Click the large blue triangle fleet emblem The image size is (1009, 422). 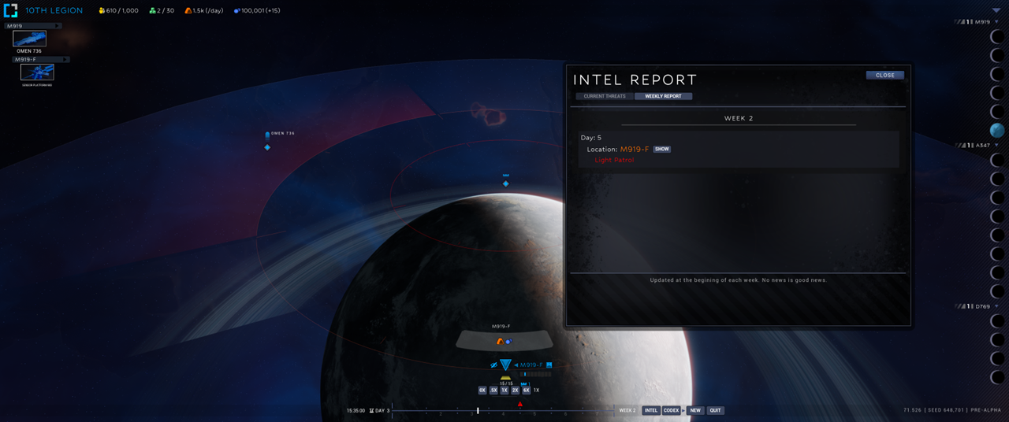(505, 365)
